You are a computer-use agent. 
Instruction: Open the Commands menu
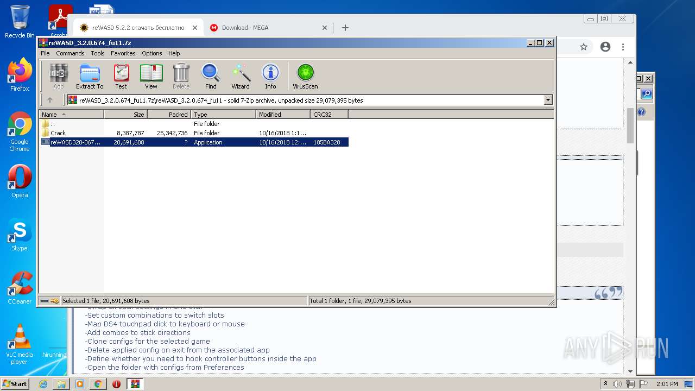coord(70,53)
